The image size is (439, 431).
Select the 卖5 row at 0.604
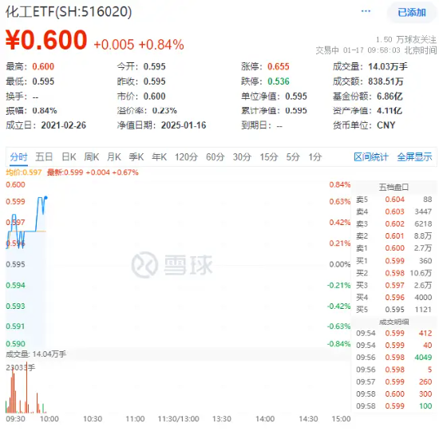tap(394, 200)
